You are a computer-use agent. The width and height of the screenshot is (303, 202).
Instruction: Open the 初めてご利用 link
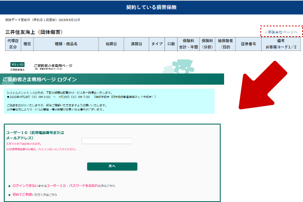[22, 195]
